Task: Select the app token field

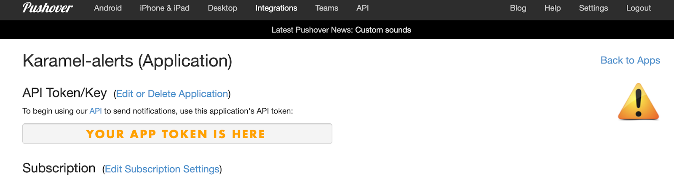Action: tap(177, 134)
